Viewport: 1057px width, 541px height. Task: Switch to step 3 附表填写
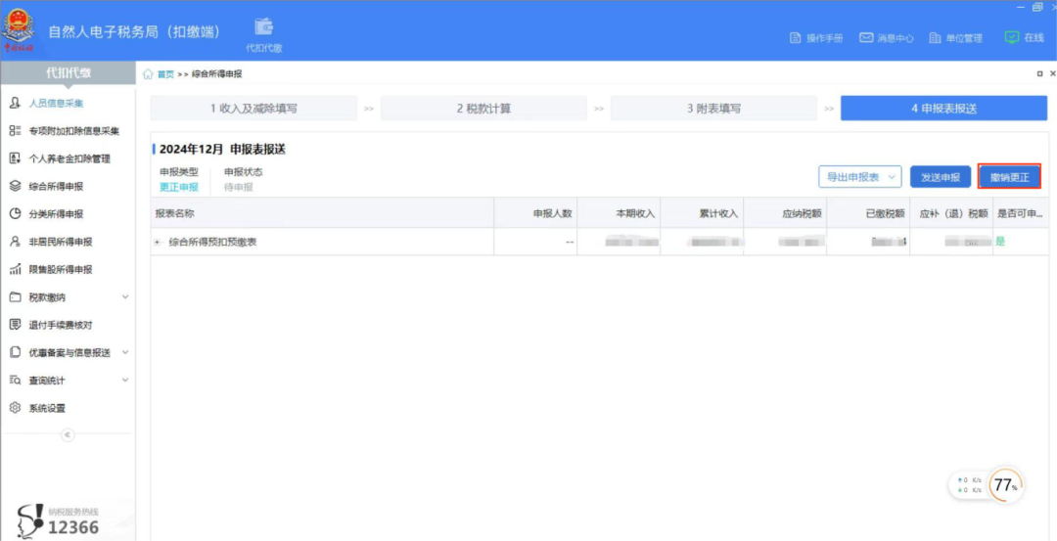pos(713,108)
